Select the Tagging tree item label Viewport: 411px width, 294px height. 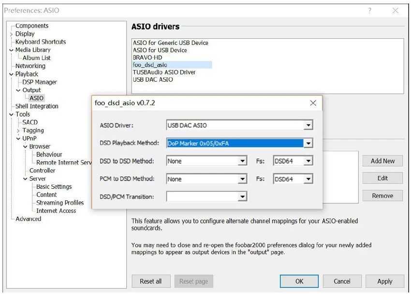tap(33, 130)
